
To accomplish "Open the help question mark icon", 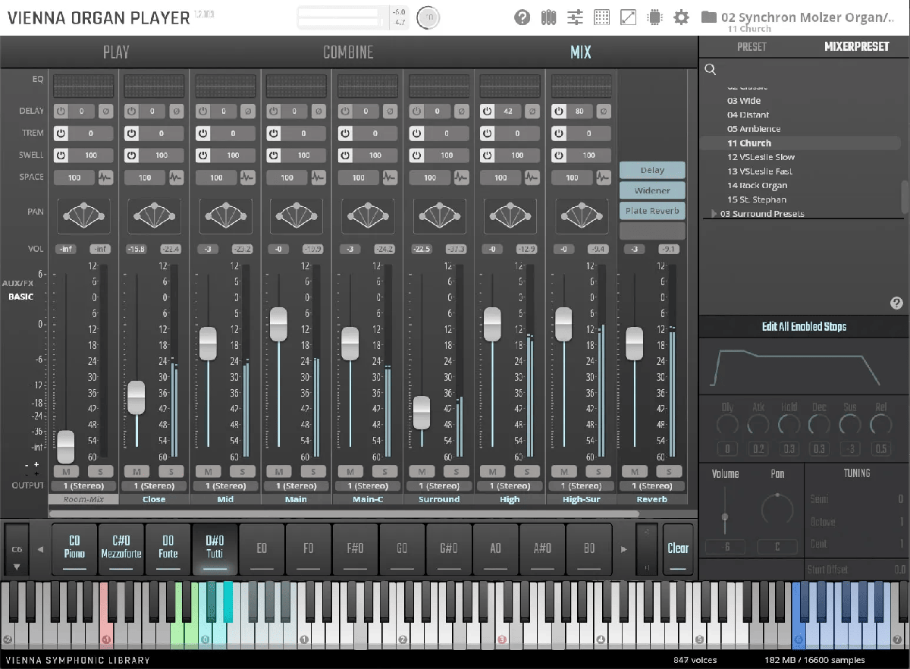I will coord(522,17).
